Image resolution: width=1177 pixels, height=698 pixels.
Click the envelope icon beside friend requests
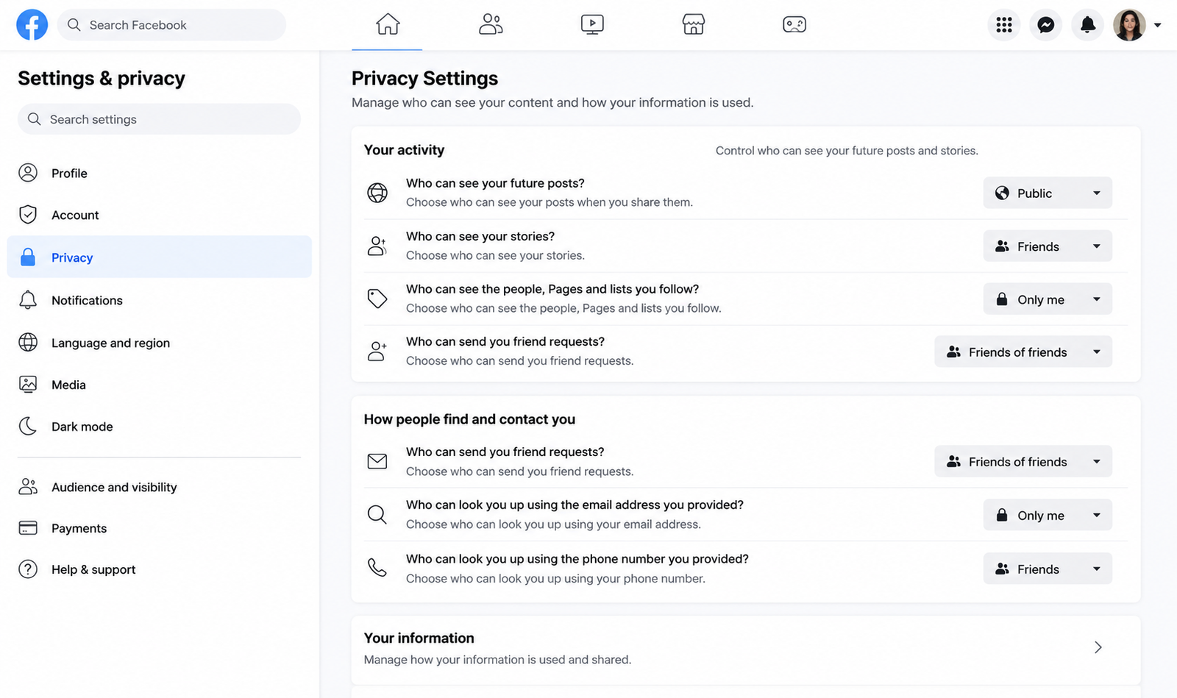coord(377,461)
